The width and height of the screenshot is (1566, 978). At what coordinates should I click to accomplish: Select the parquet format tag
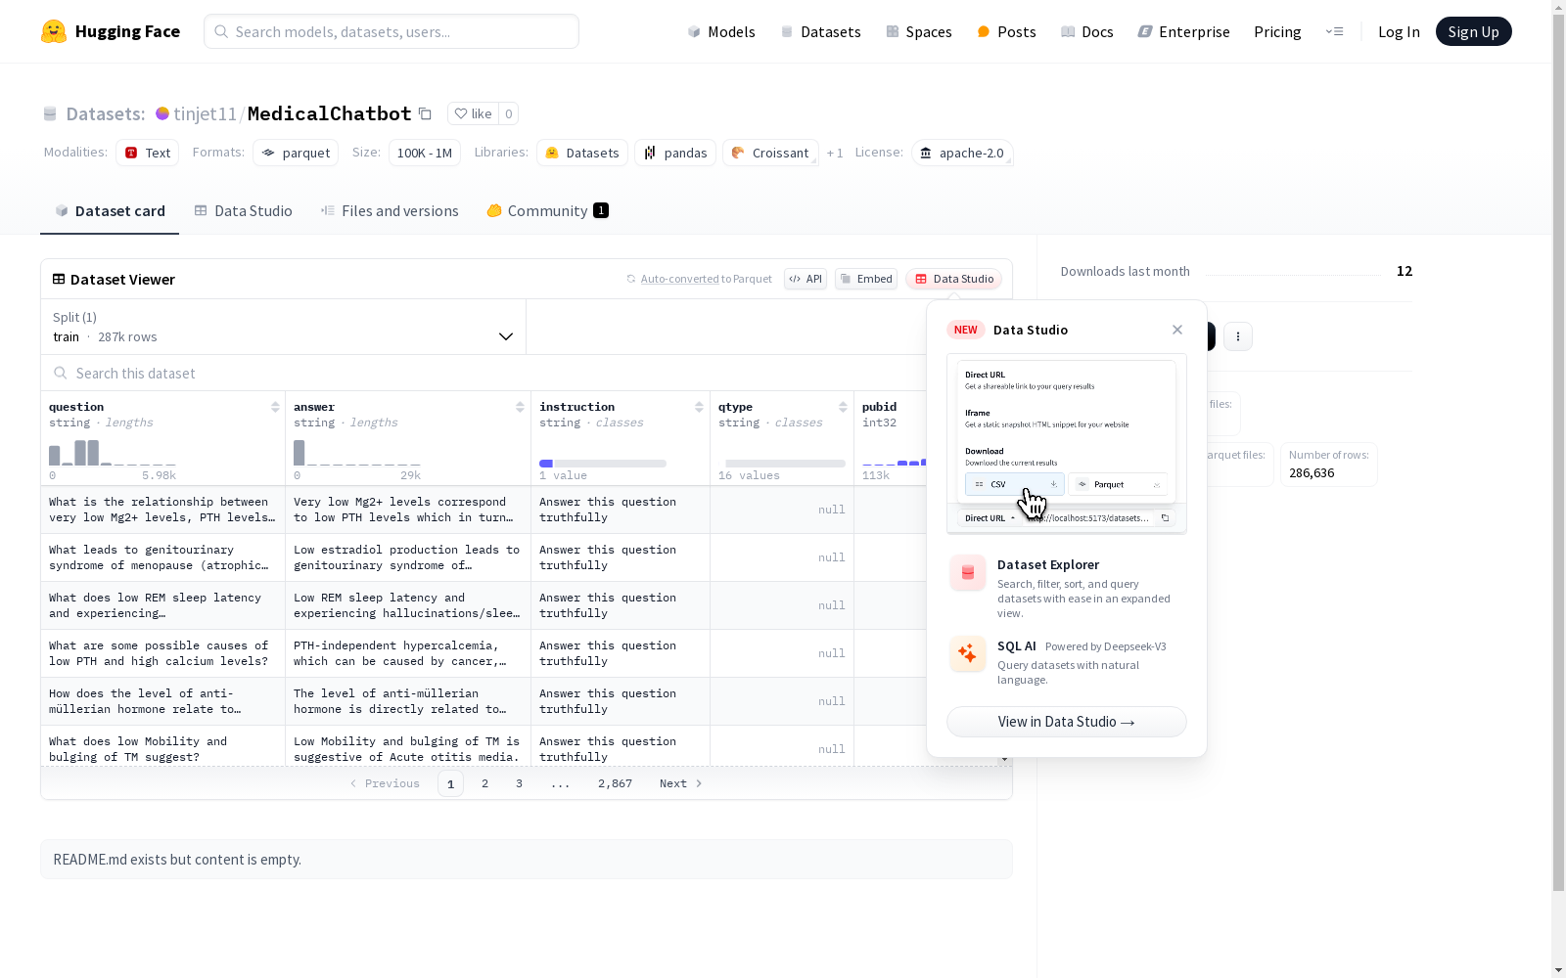click(x=296, y=153)
